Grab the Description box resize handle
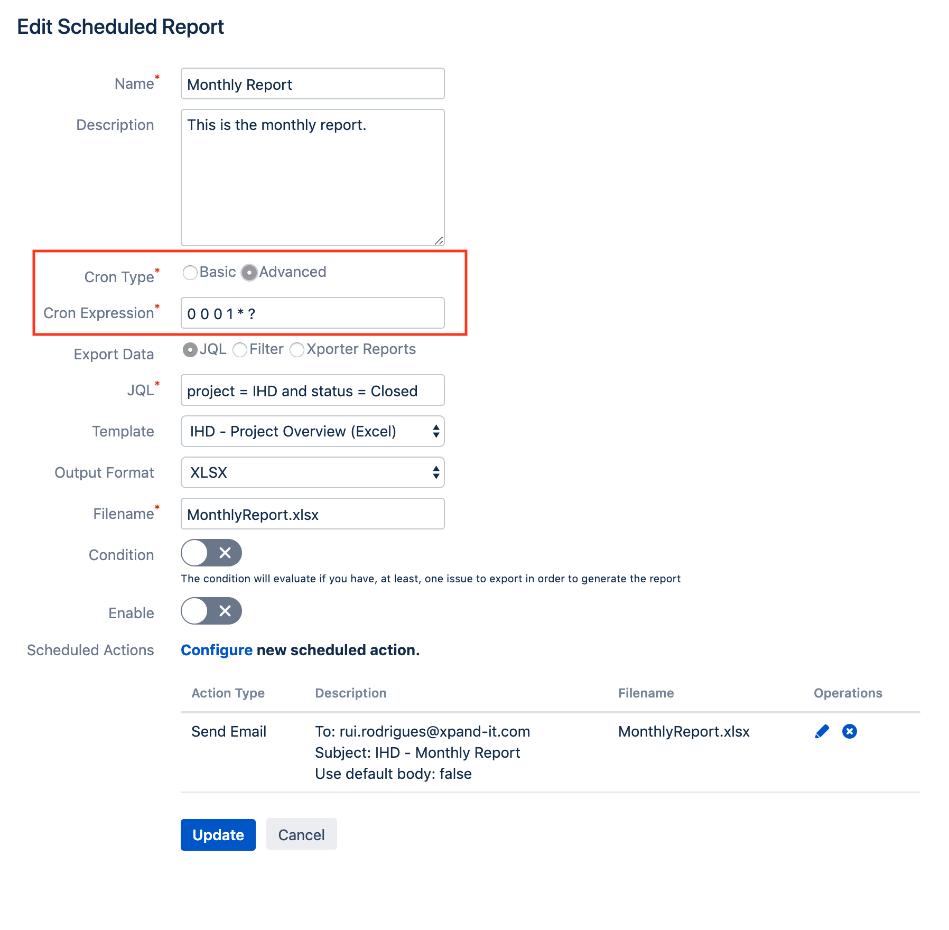 coord(439,241)
